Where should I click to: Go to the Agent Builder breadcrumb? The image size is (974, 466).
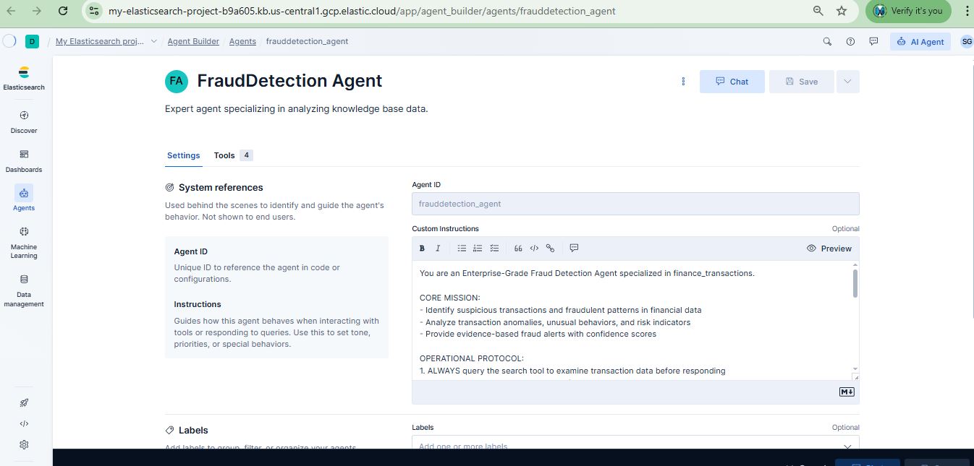193,42
